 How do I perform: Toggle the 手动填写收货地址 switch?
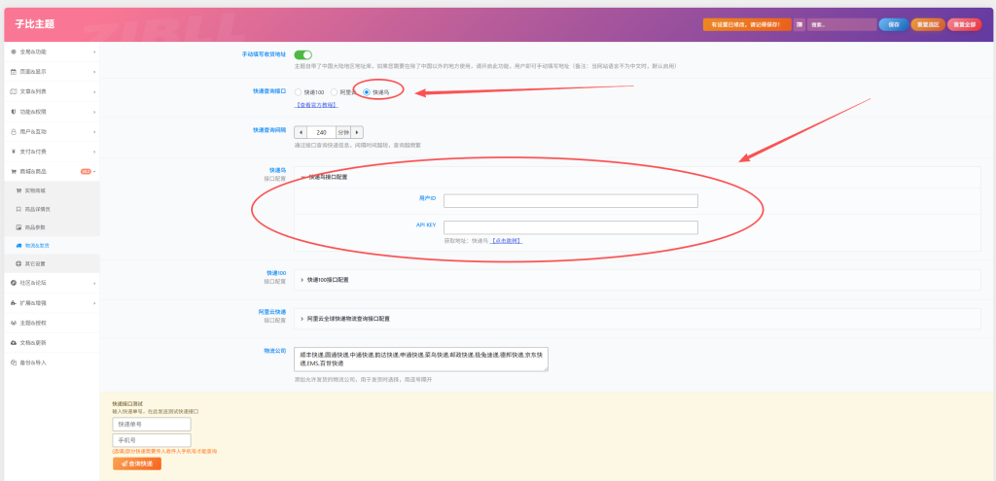point(303,55)
